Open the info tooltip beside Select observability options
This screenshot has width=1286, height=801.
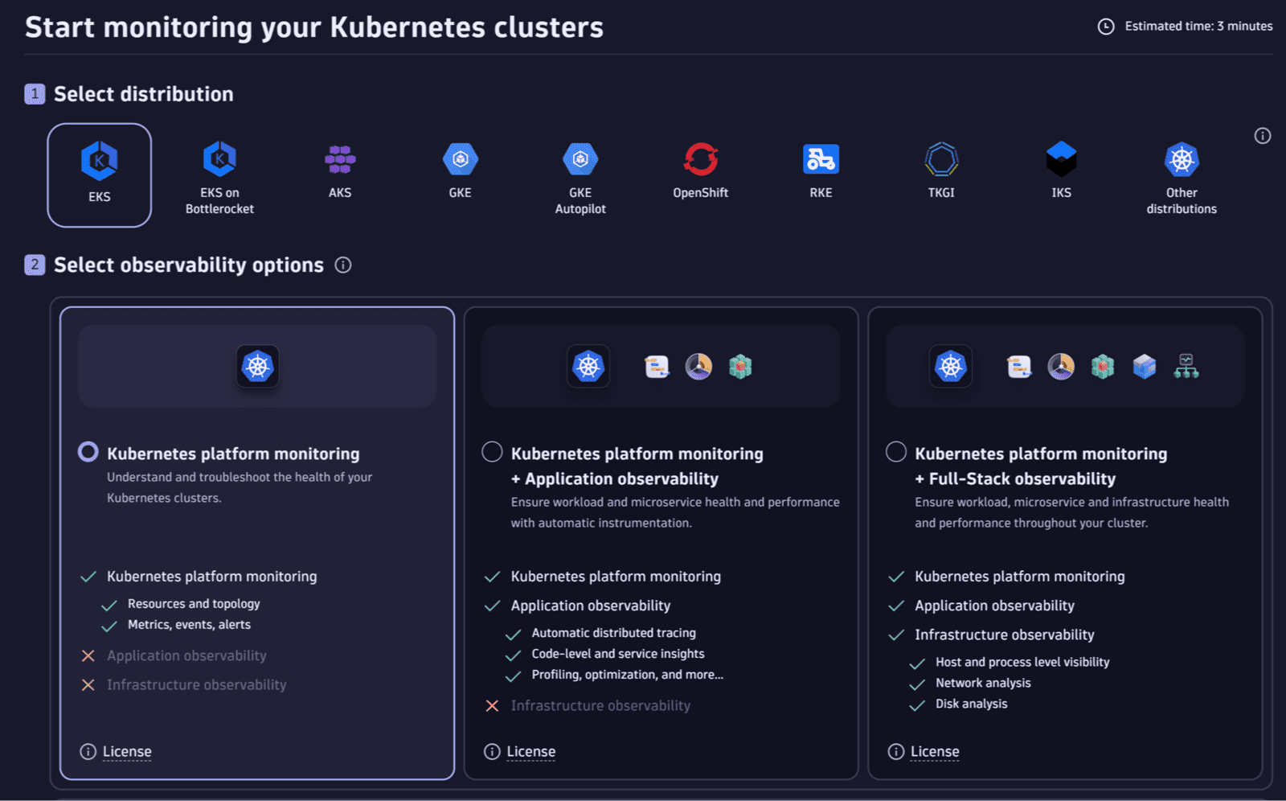343,265
